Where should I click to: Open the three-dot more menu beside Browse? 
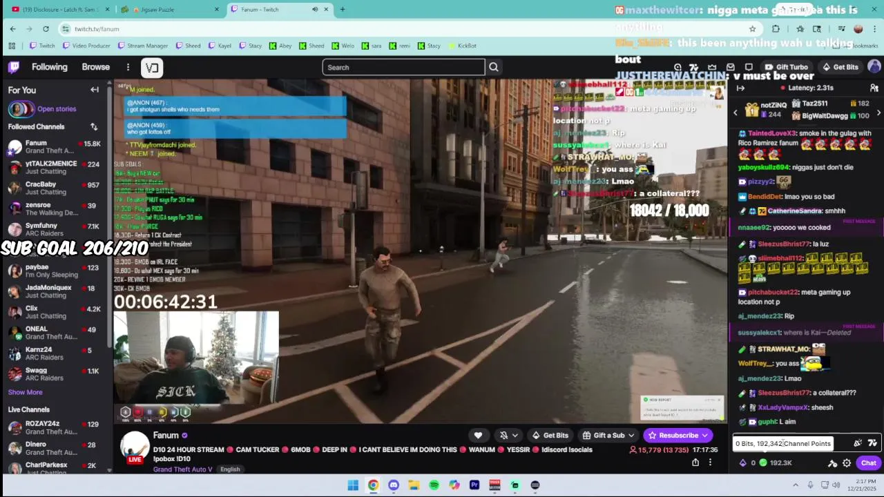pos(128,67)
